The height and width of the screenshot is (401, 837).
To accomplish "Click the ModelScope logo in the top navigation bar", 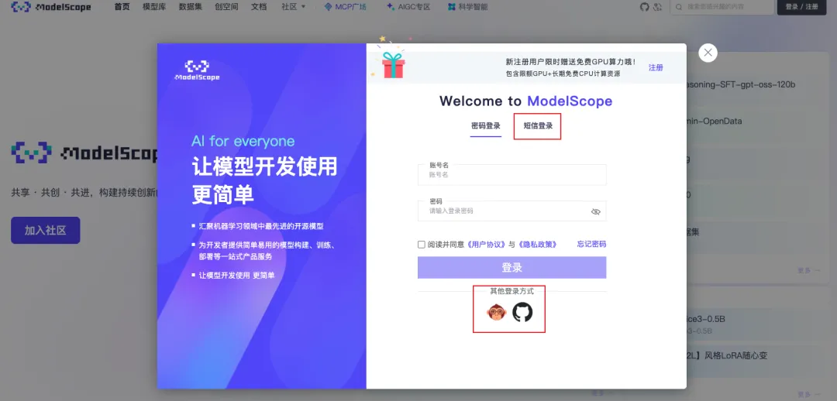I will pos(51,8).
